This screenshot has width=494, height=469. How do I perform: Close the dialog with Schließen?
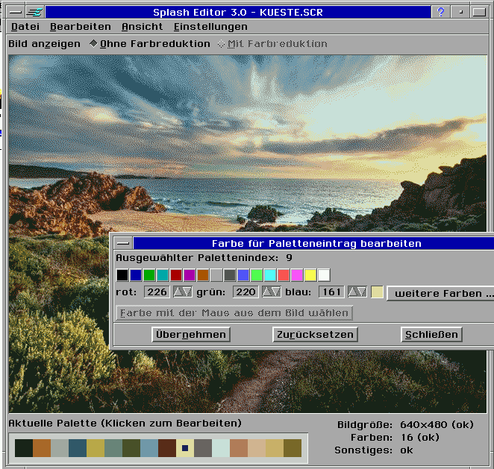pos(431,335)
